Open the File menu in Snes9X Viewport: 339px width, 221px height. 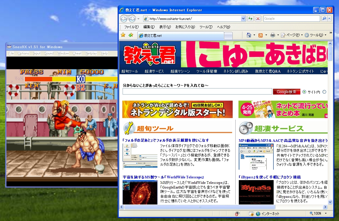(x=11, y=53)
